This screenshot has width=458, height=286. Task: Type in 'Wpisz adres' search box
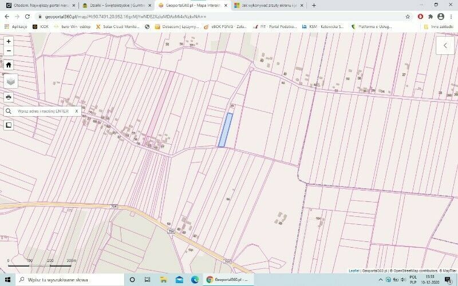(43, 112)
